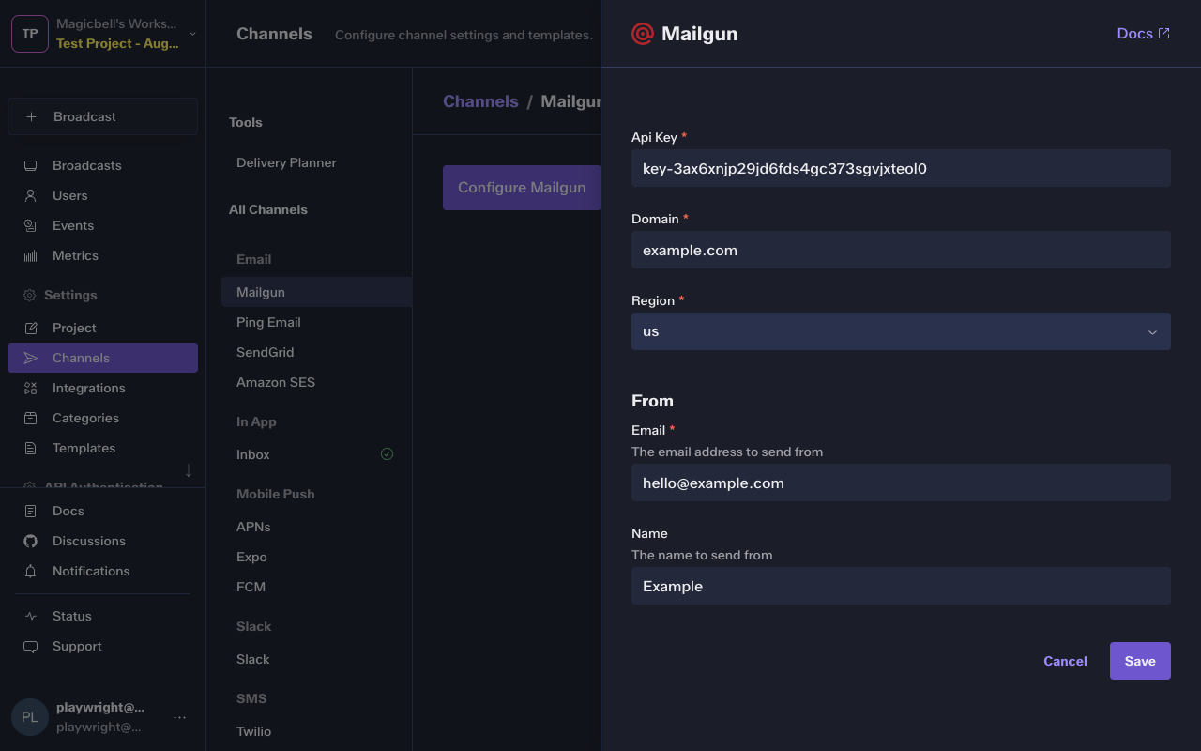1201x751 pixels.
Task: Select Delivery Planner tool
Action: pyautogui.click(x=316, y=162)
